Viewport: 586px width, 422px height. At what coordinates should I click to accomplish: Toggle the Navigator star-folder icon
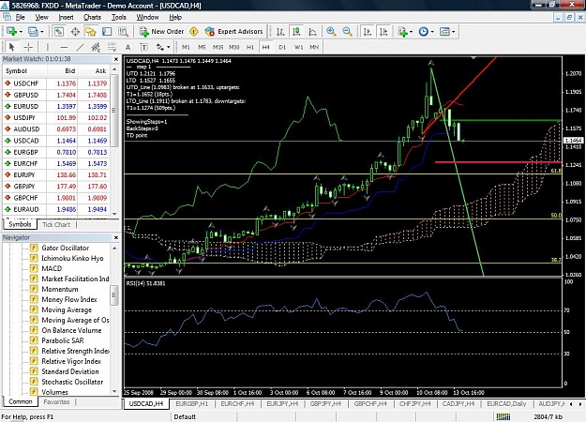(91, 32)
